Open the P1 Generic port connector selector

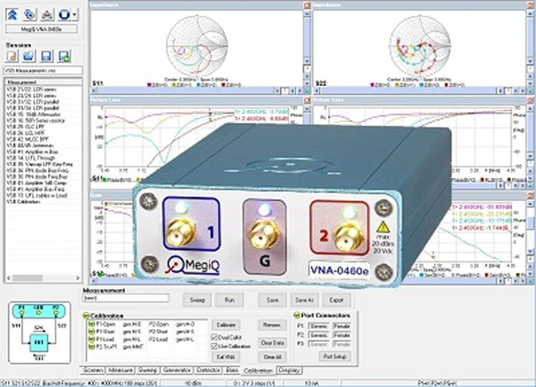click(319, 326)
